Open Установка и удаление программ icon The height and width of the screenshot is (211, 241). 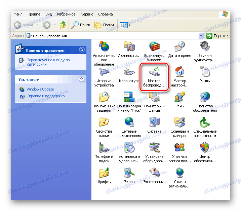pos(129,147)
